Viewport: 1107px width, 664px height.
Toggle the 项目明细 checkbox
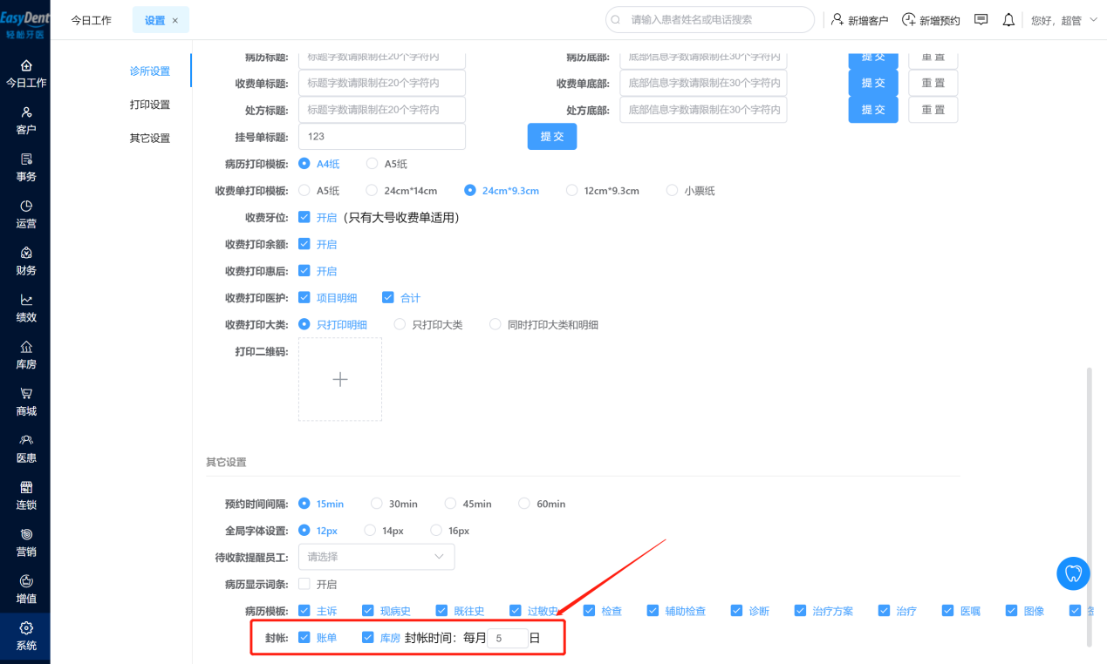click(304, 297)
